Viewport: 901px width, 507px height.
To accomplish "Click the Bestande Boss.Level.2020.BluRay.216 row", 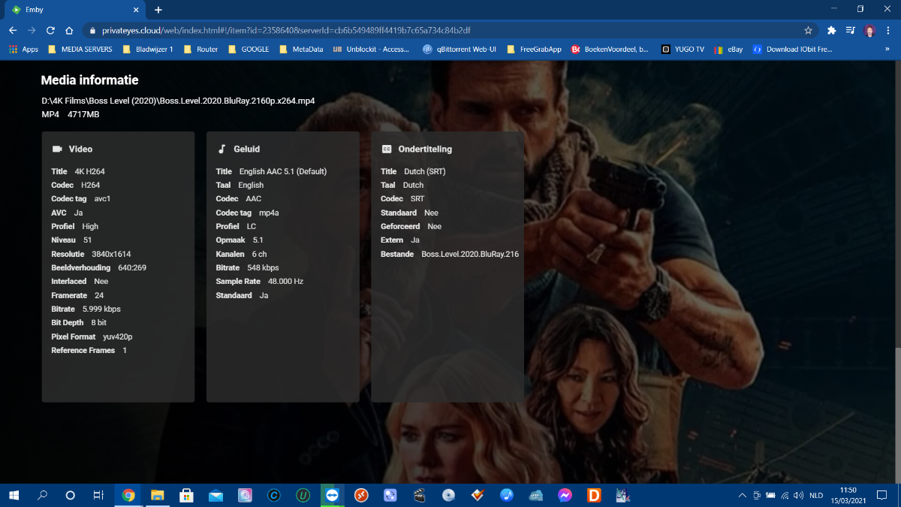I will [450, 254].
